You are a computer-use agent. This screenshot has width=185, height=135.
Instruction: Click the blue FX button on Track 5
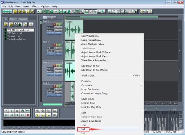point(58,75)
